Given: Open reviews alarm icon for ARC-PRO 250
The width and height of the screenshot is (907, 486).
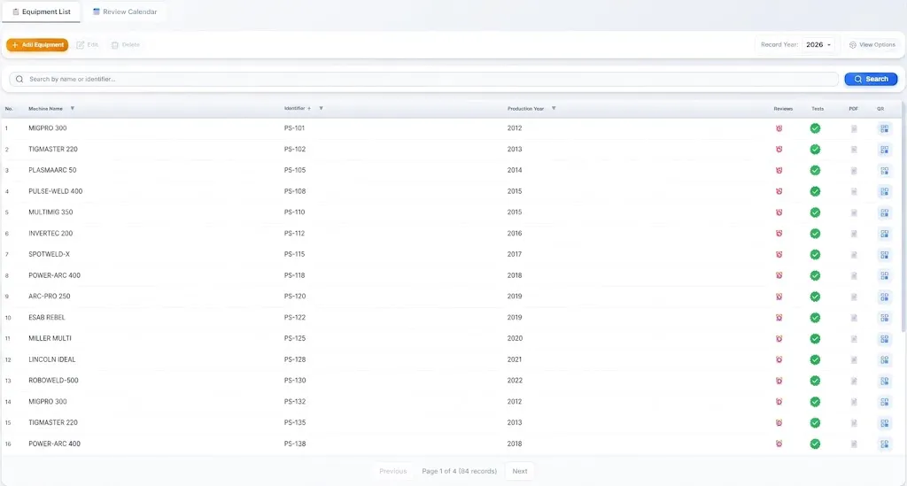Looking at the screenshot, I should [779, 297].
